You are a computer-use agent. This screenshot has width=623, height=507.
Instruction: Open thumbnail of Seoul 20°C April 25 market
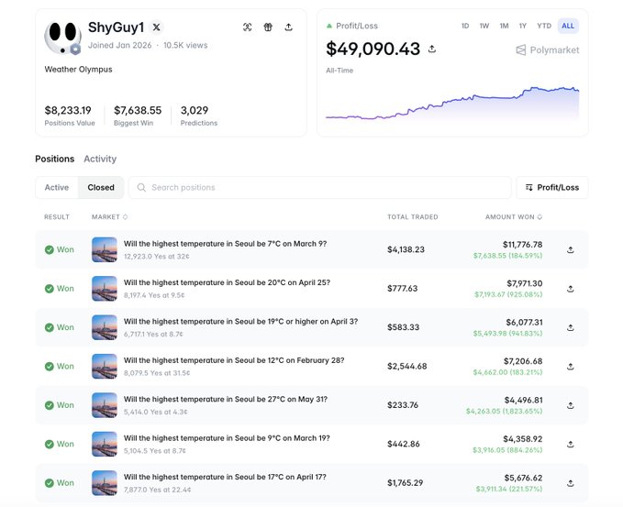coord(105,289)
